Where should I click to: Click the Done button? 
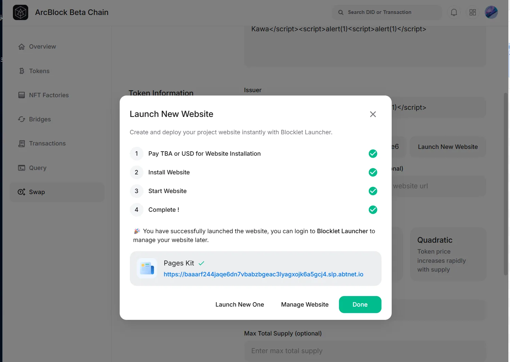tap(360, 305)
